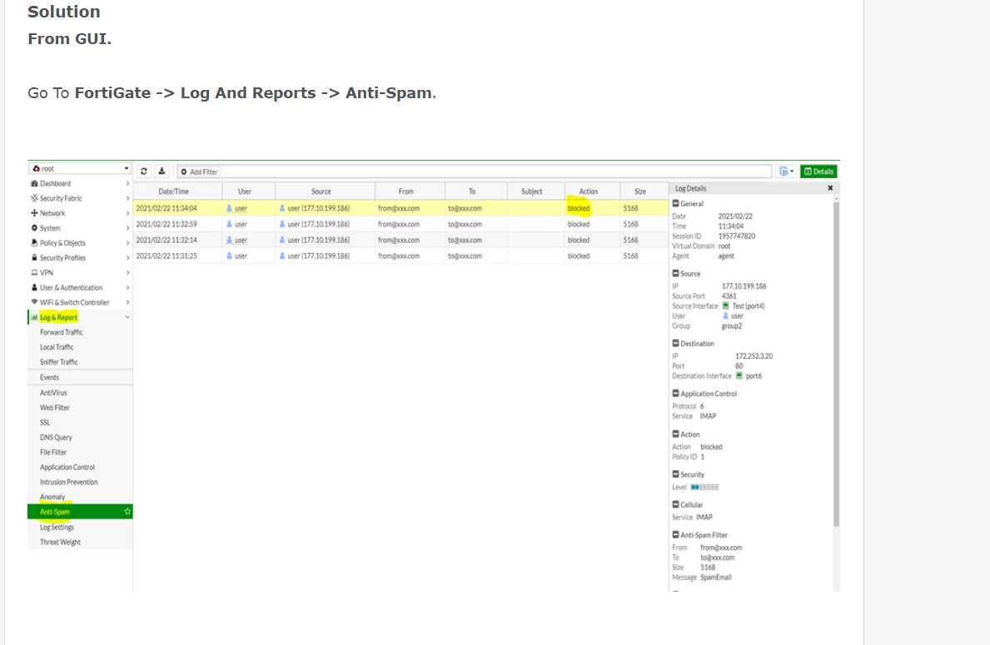This screenshot has width=990, height=645.
Task: Expand the System menu
Action: (x=80, y=228)
